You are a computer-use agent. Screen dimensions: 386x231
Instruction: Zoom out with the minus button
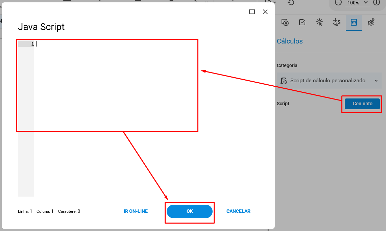coord(338,3)
